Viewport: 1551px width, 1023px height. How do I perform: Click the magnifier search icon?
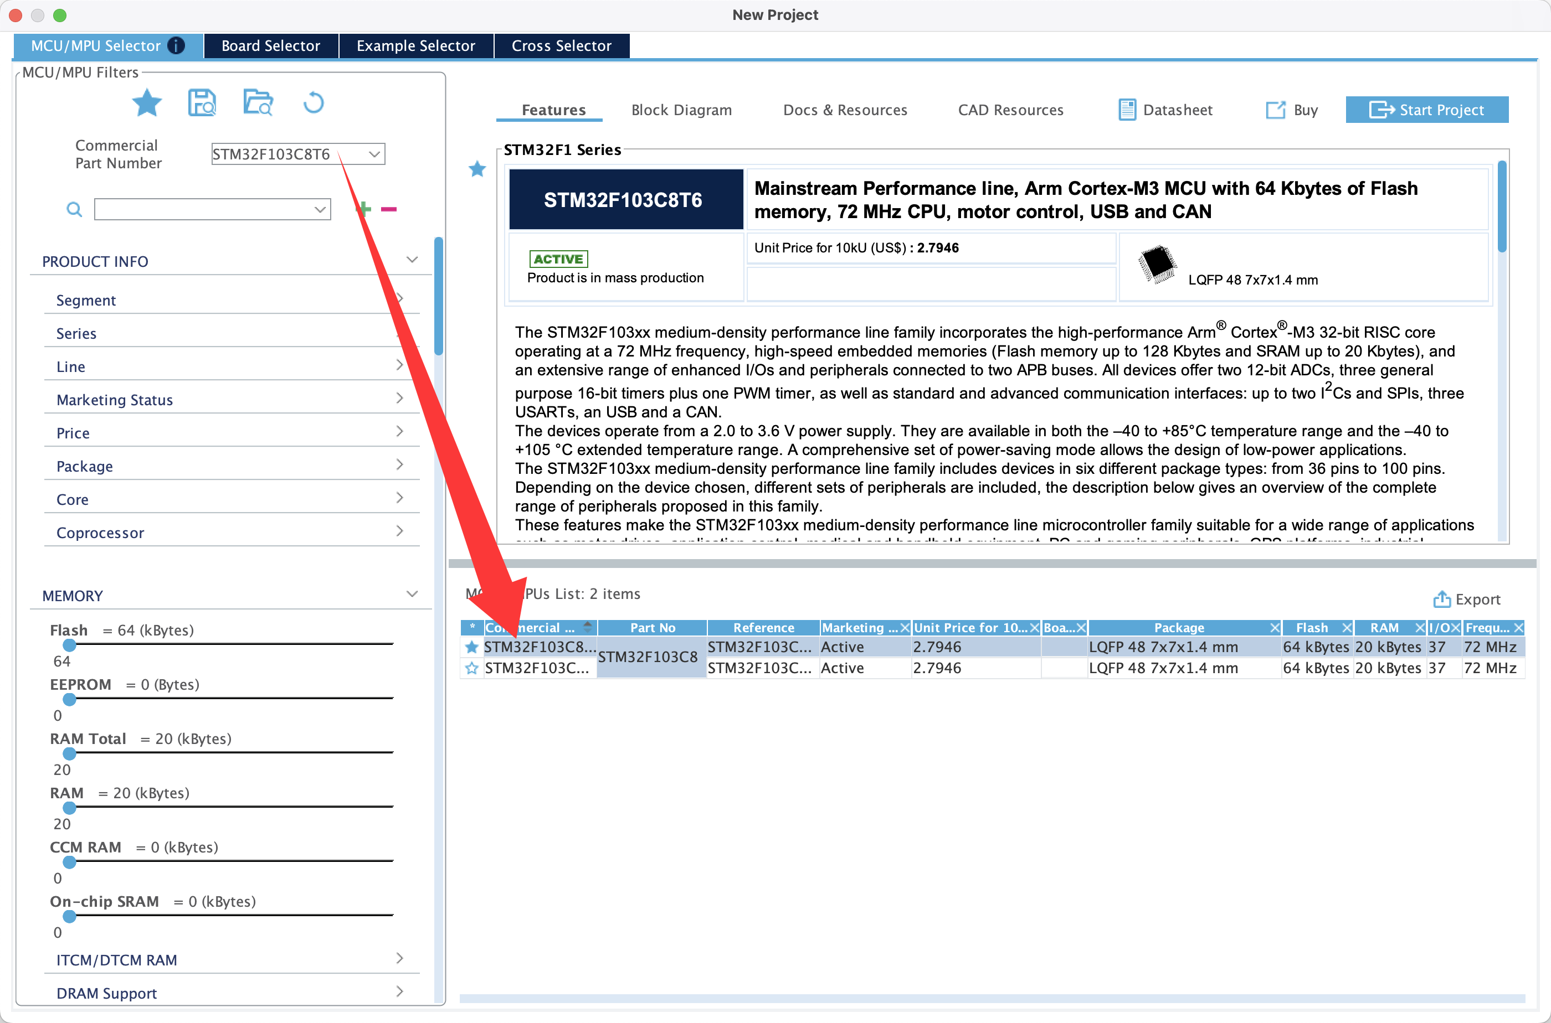click(x=74, y=209)
